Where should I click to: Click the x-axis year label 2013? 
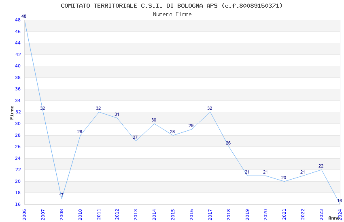136,215
